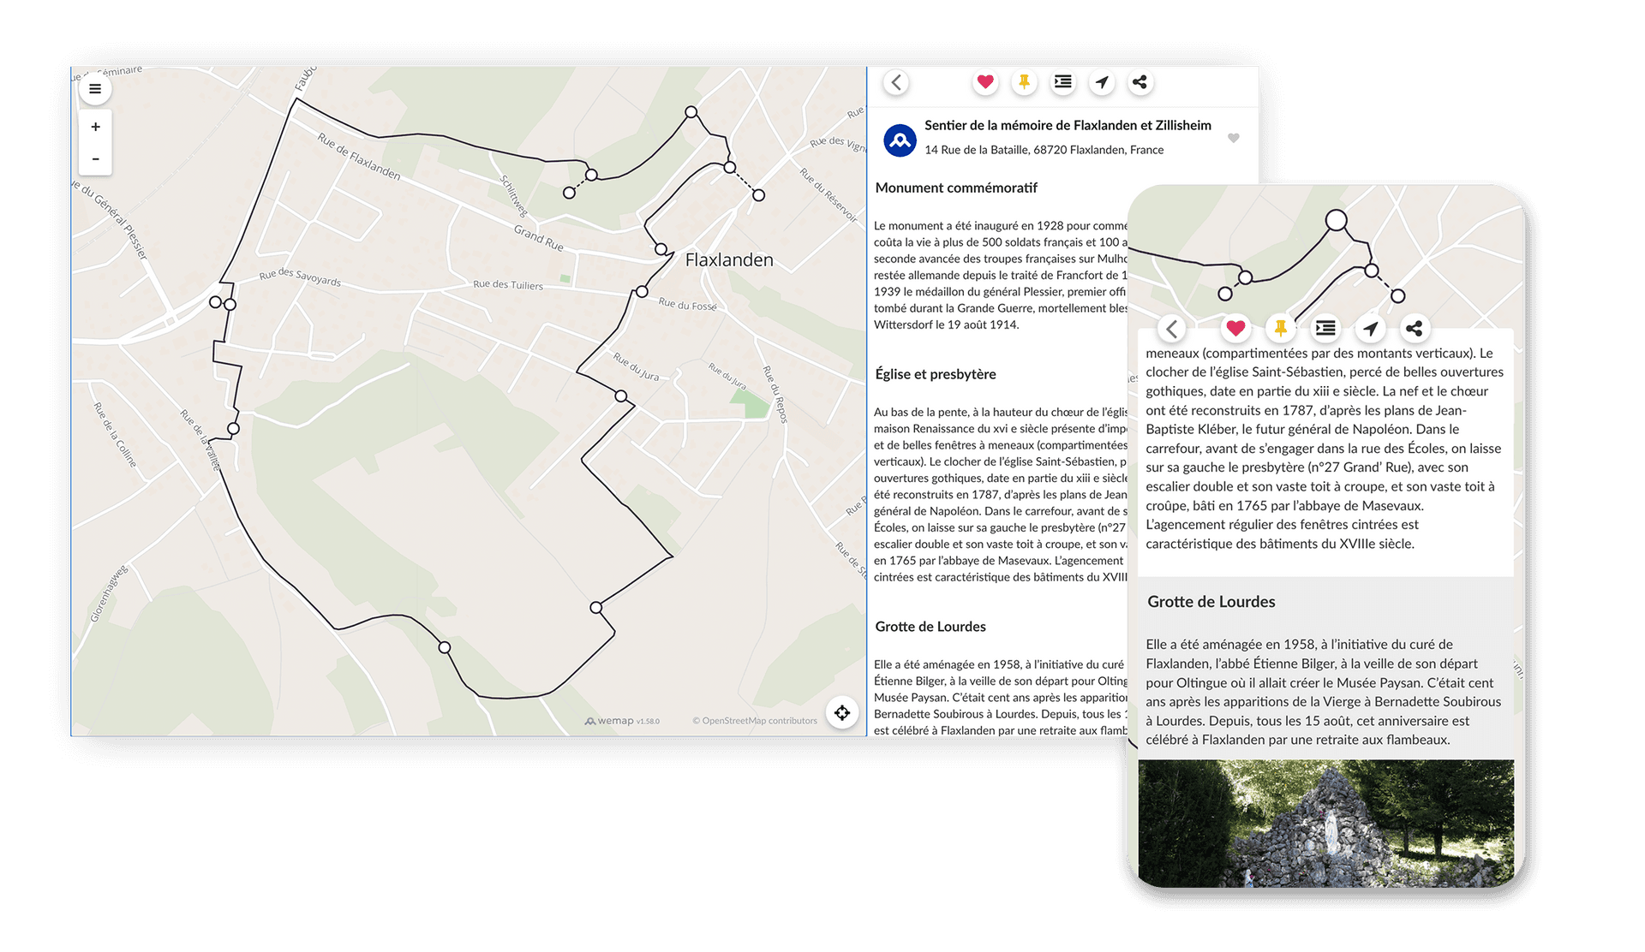
Task: Click the Grotte de Lourdes photo thumbnail
Action: tap(1325, 822)
